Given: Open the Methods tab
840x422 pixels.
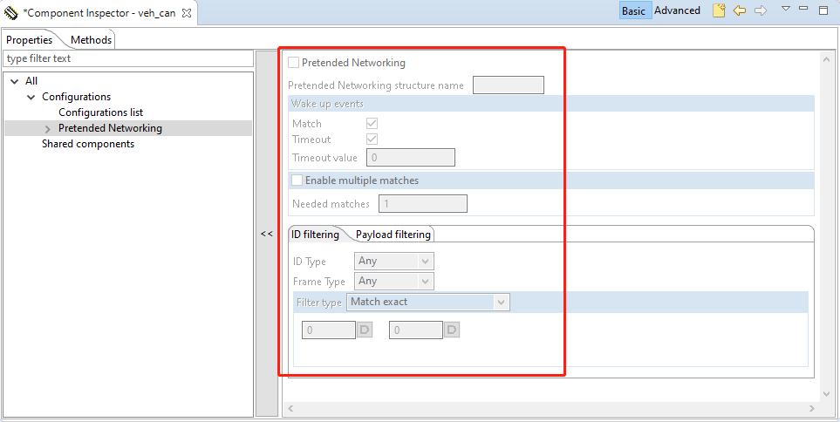Looking at the screenshot, I should pos(91,40).
